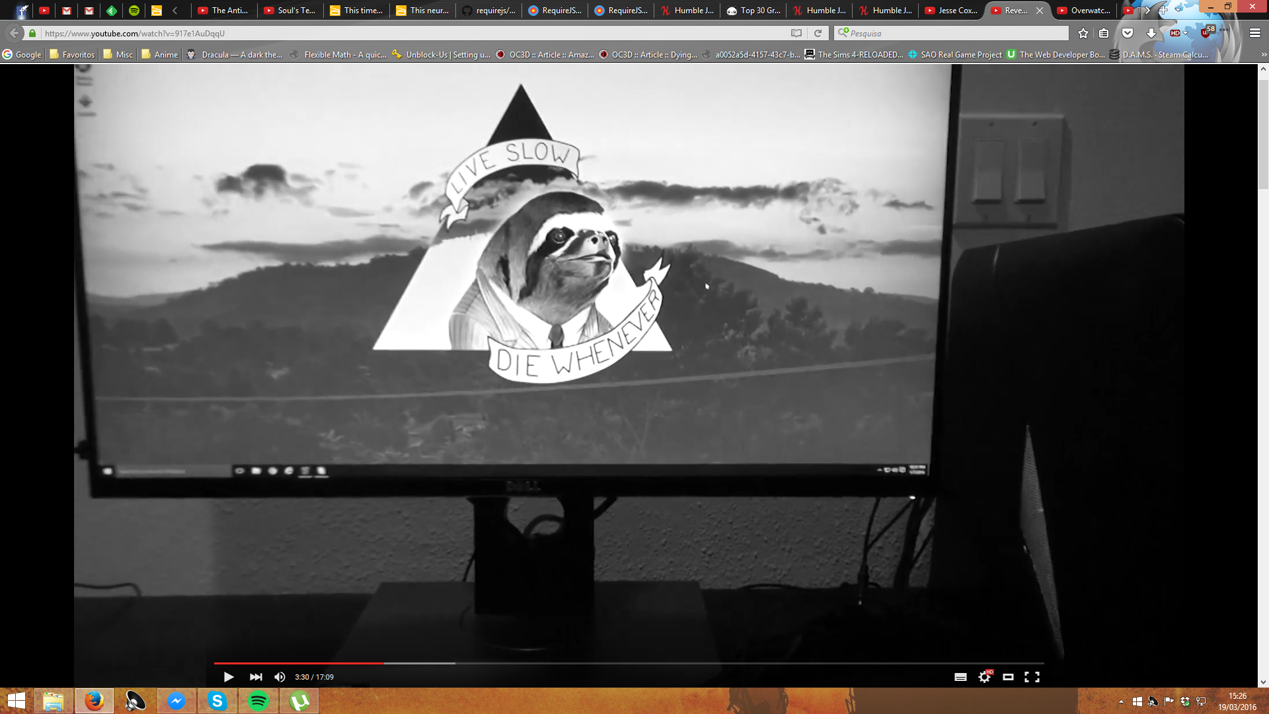Focus the Pesquisa search box

pos(952,33)
